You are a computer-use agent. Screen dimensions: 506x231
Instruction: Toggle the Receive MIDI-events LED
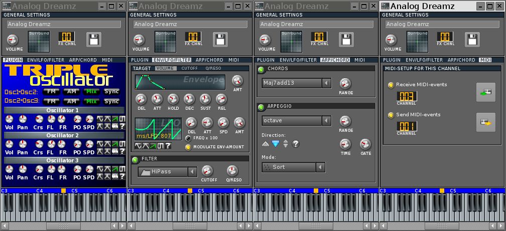[391, 85]
